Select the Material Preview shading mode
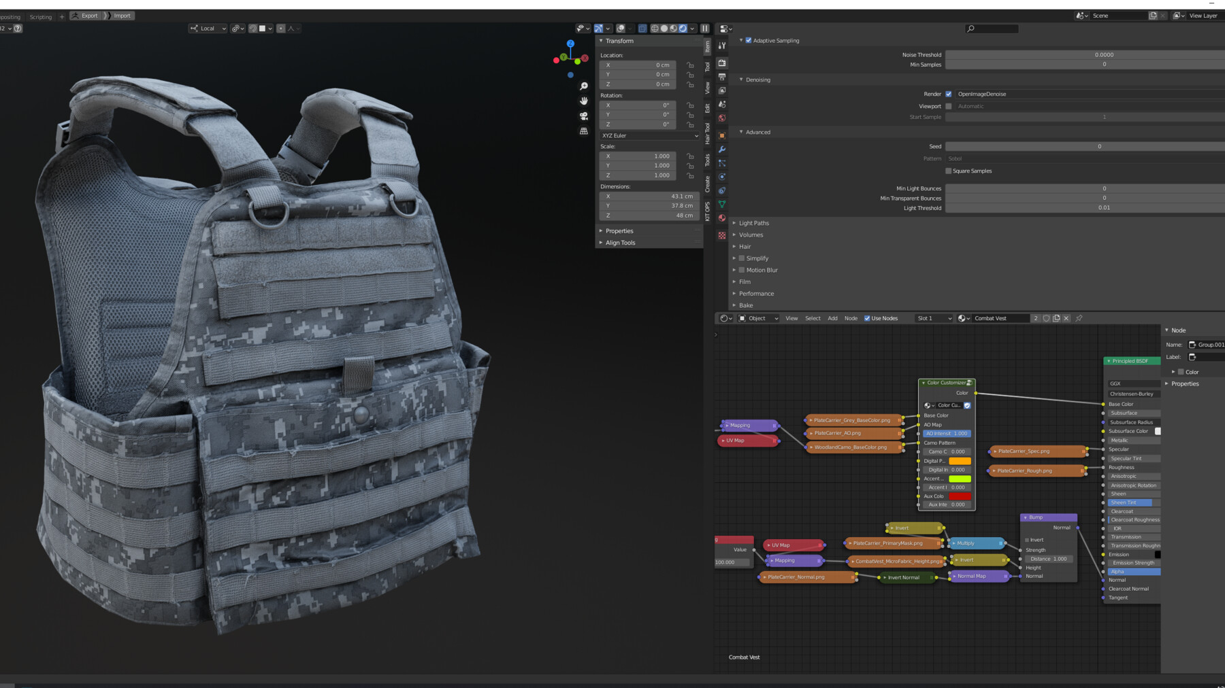Screen dimensions: 1225x688 (672, 28)
